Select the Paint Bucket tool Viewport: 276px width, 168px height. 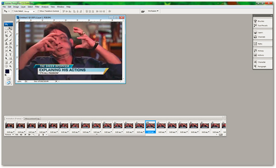[11, 47]
